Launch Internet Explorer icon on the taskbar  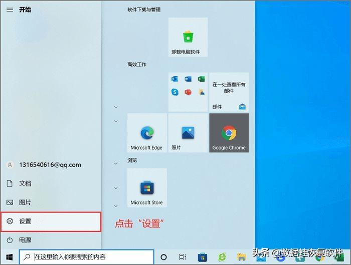click(222, 257)
